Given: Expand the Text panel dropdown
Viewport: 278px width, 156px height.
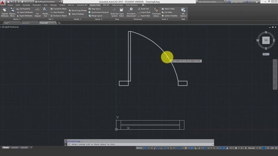Looking at the screenshot, I should 51,19.
